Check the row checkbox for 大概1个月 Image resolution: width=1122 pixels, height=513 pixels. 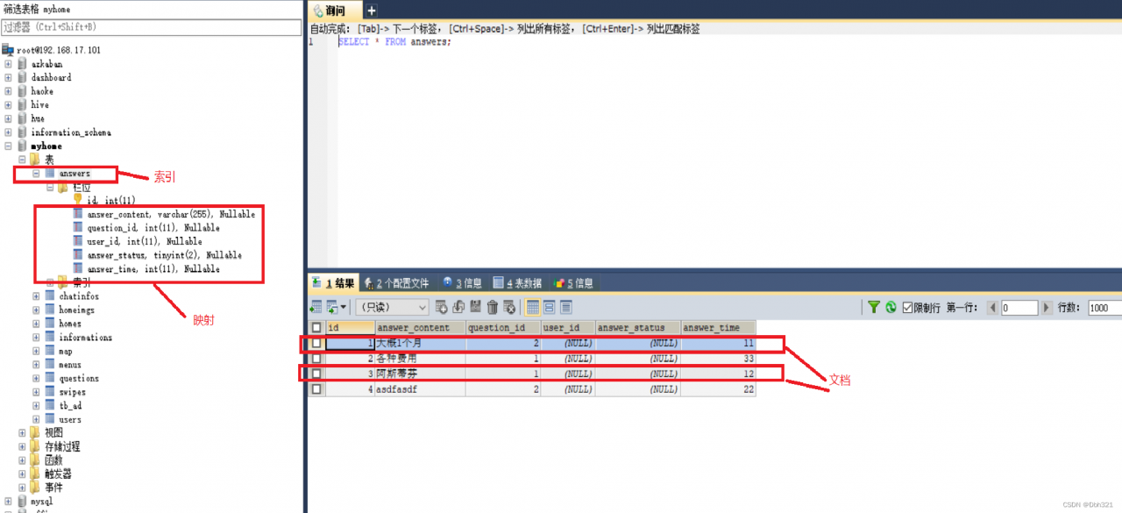point(316,343)
